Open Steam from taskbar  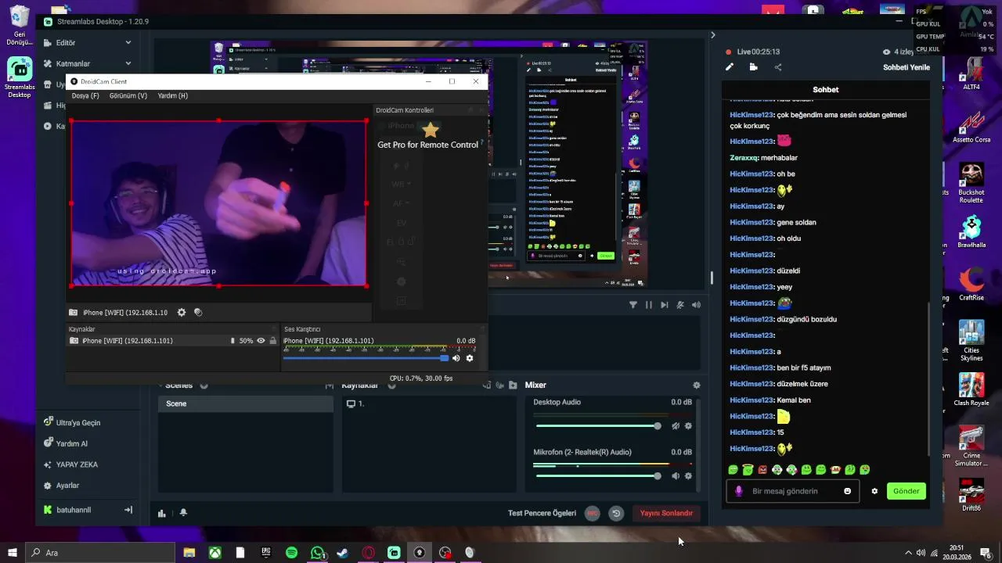click(x=342, y=552)
